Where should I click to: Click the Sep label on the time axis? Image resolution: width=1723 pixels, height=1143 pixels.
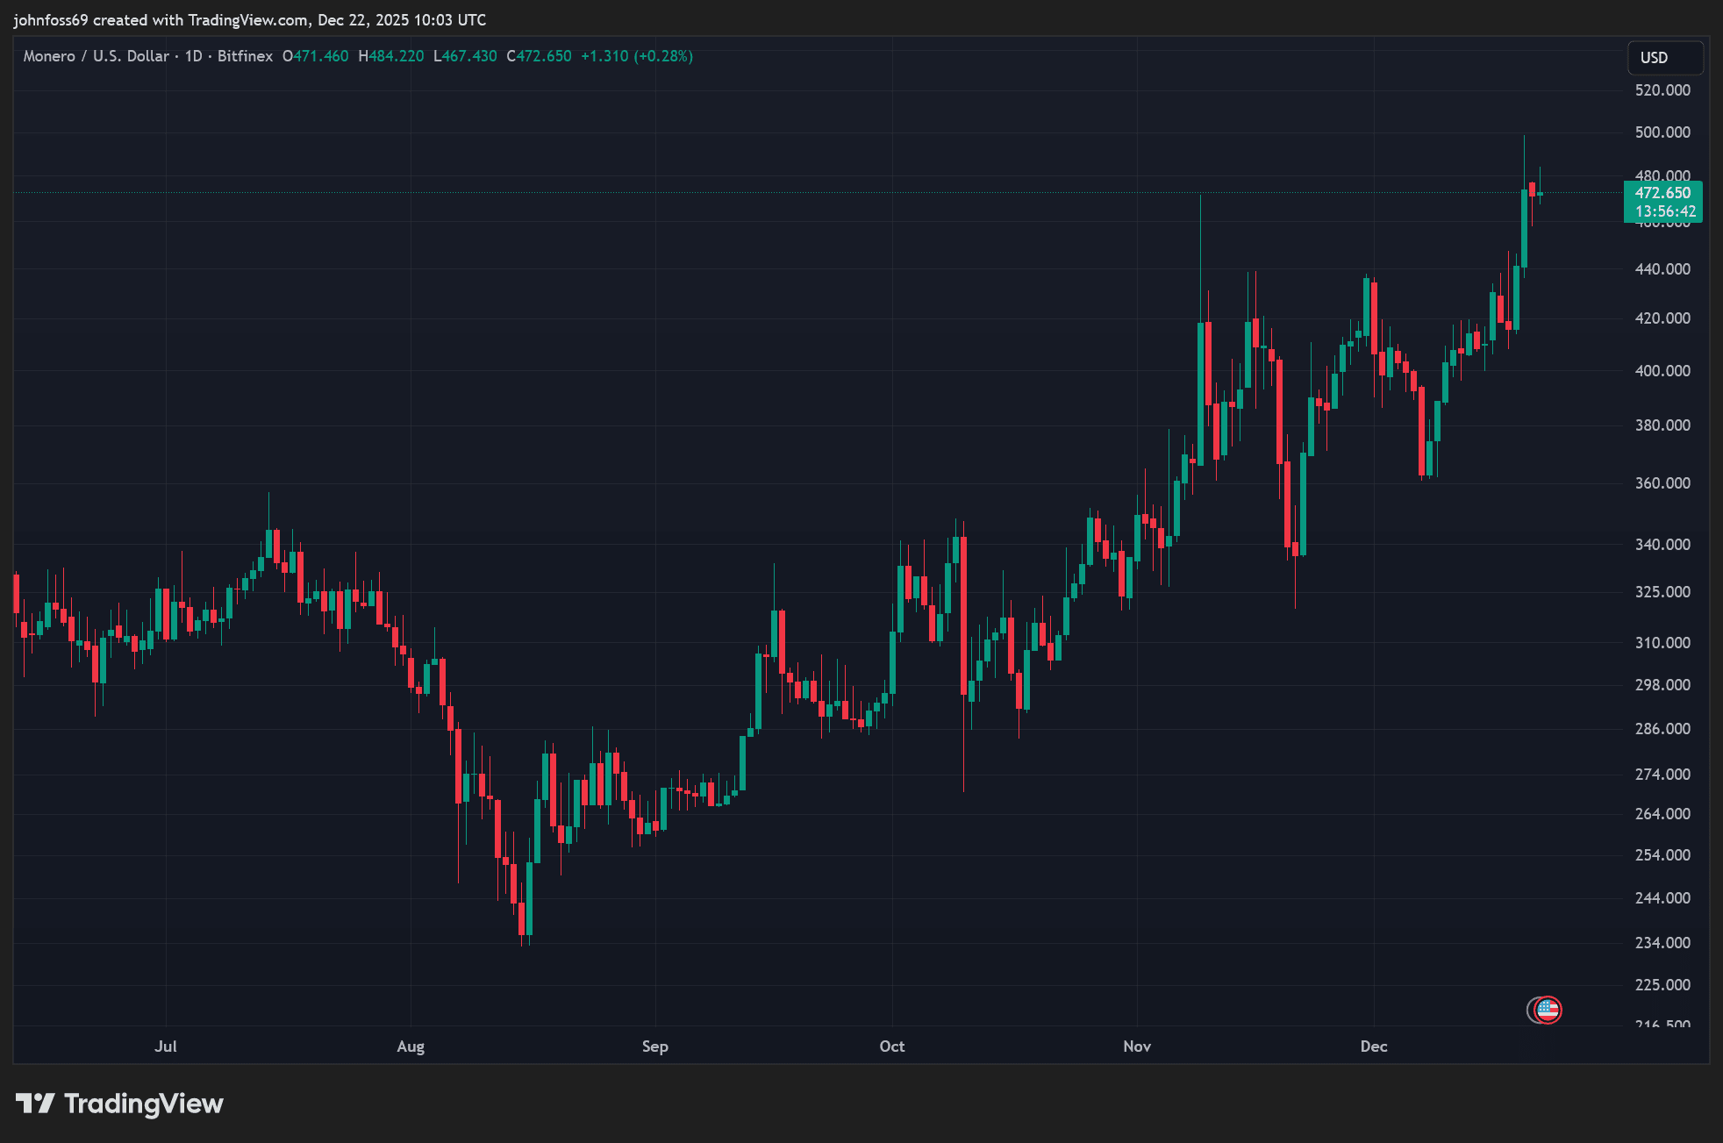pos(654,1046)
